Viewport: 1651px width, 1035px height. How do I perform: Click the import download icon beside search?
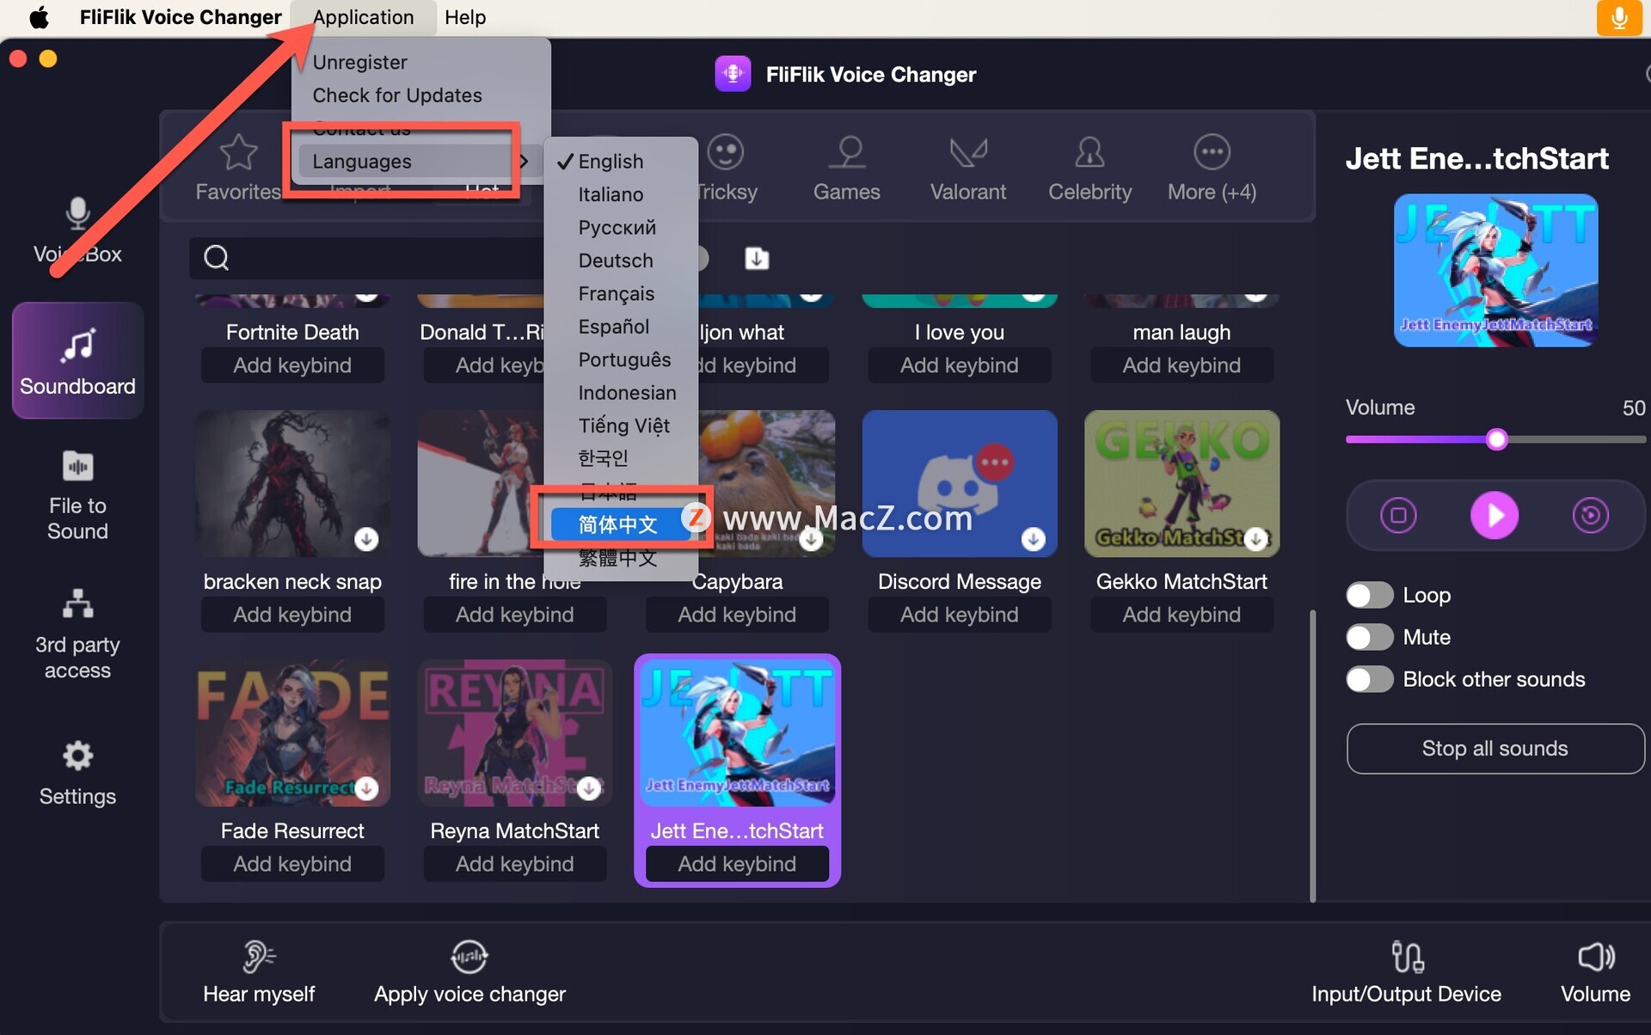(x=757, y=258)
